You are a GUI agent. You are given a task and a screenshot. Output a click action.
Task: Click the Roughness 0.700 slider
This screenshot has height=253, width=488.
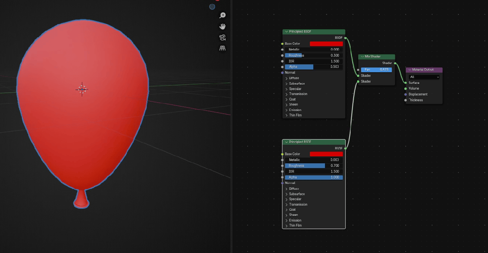pos(314,166)
